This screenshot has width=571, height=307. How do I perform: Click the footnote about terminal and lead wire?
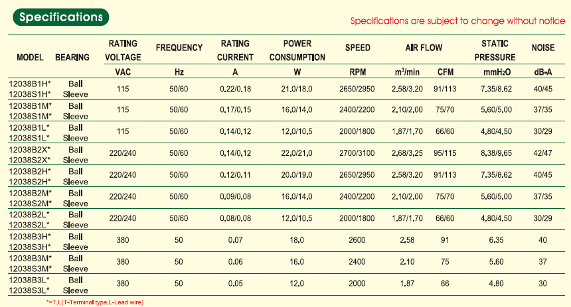tap(90, 302)
